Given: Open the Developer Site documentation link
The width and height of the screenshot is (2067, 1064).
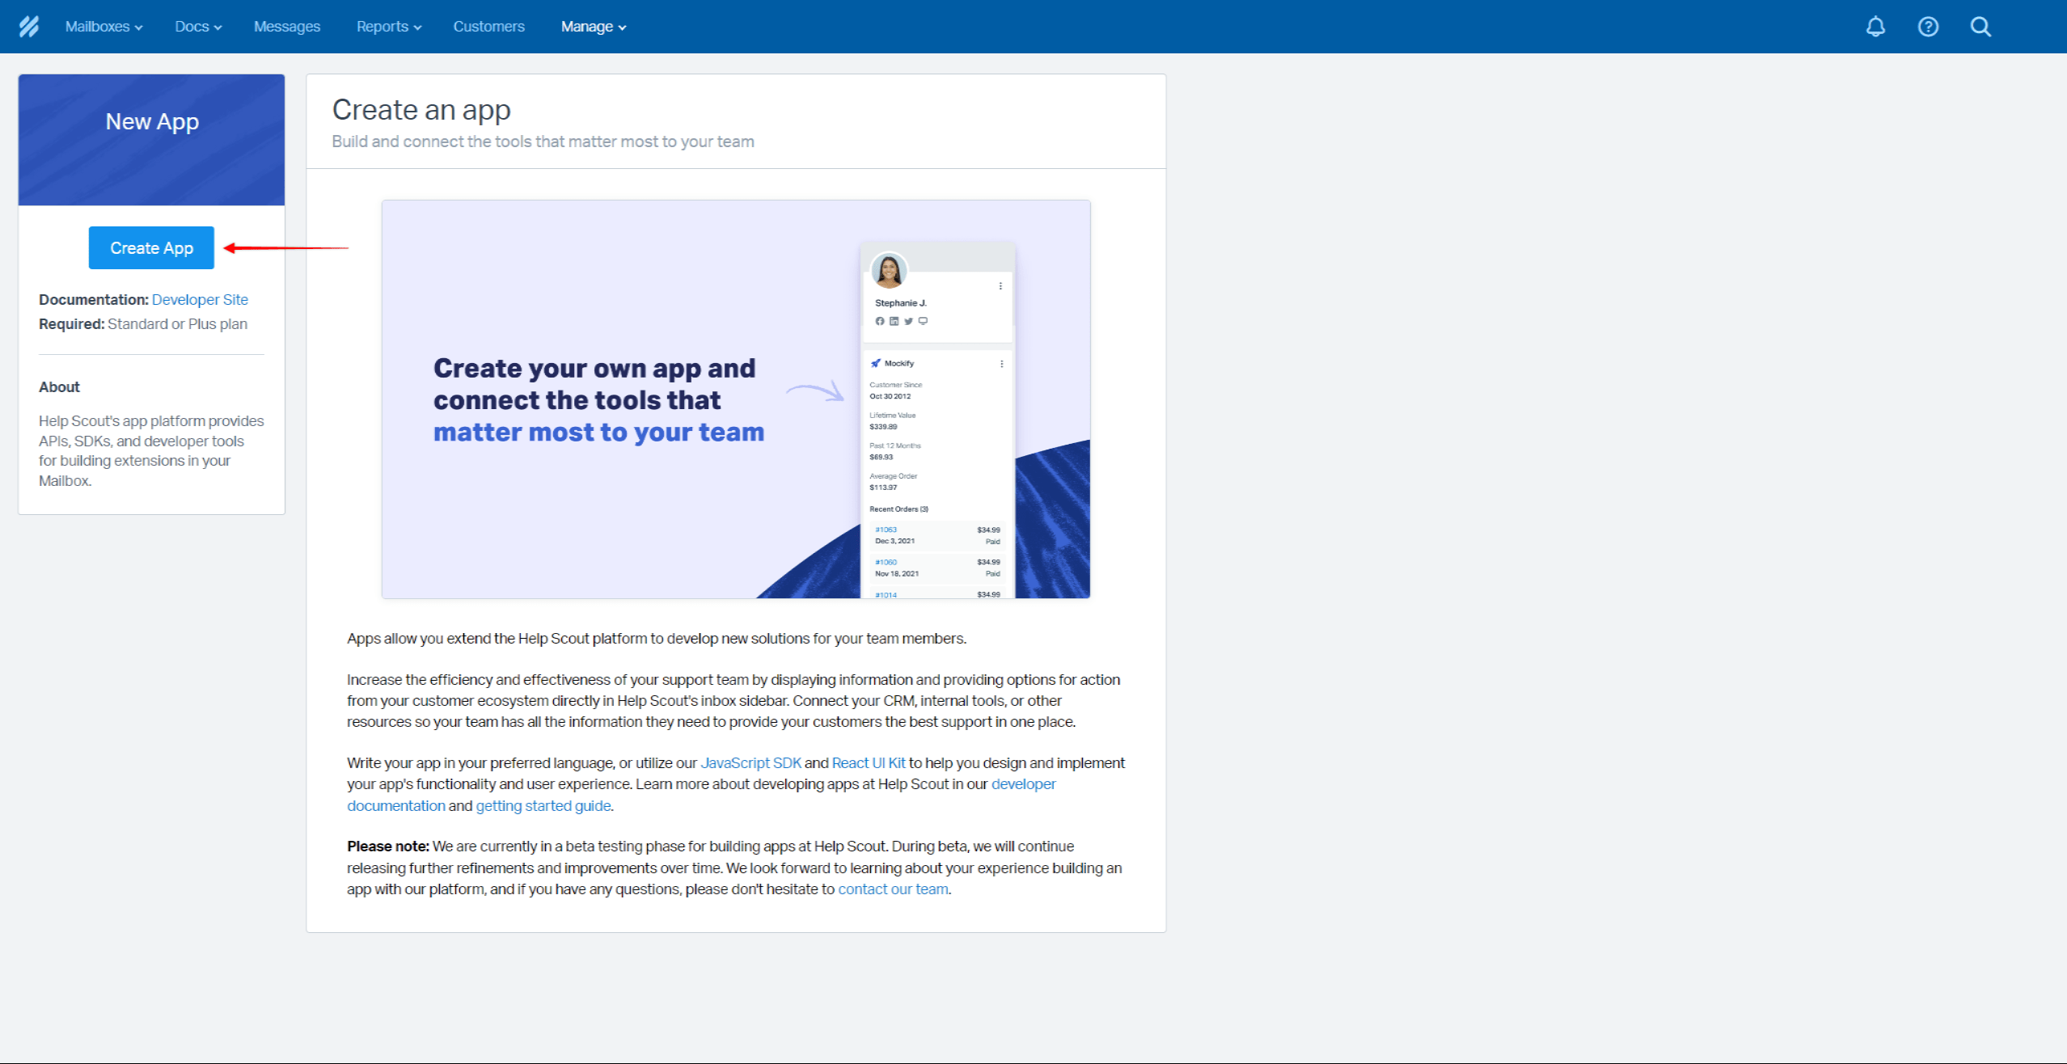Looking at the screenshot, I should (201, 298).
